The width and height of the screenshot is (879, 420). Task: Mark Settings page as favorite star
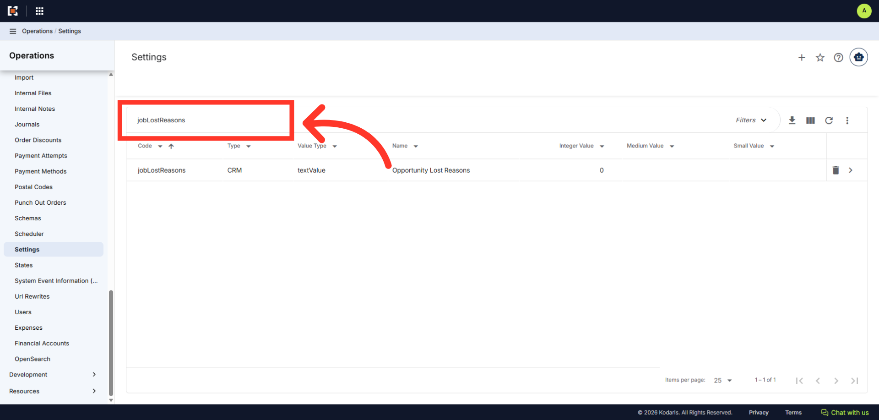point(820,58)
